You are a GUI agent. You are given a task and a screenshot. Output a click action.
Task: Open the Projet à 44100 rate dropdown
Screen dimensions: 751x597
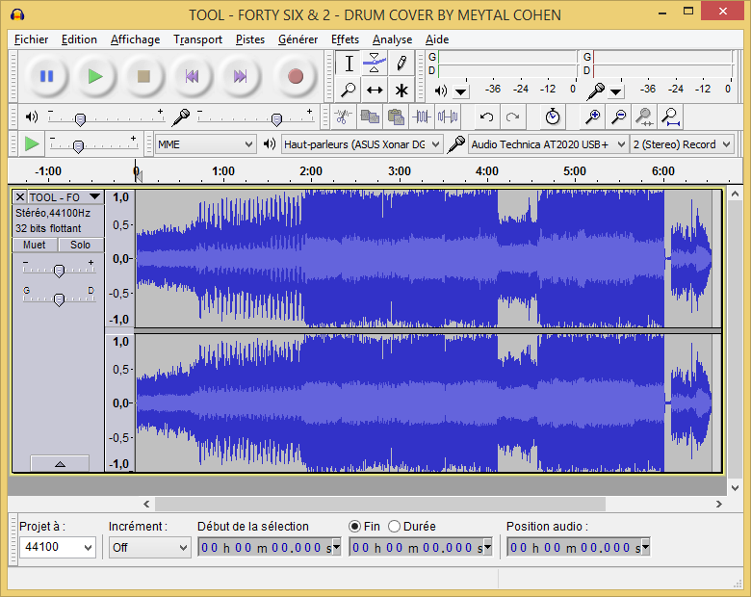(58, 548)
